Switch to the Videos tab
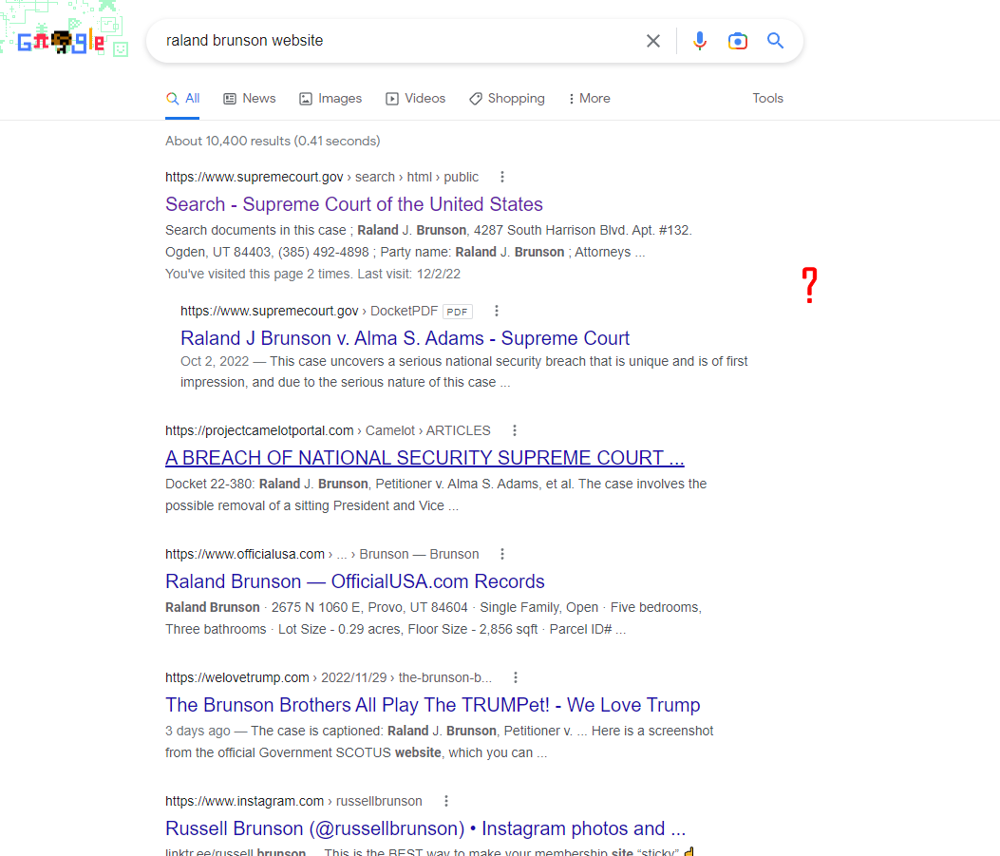The height and width of the screenshot is (856, 1000). pyautogui.click(x=415, y=98)
